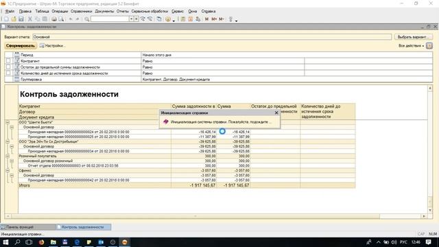Click the Open file toolbar icon
Viewport: 439px width, 247px height.
(14, 19)
